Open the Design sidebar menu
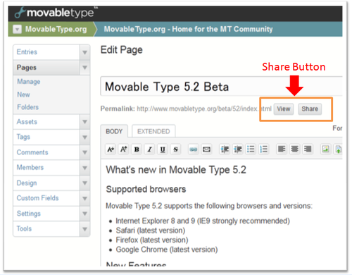Viewport: 352px width, 275px height. (x=46, y=183)
